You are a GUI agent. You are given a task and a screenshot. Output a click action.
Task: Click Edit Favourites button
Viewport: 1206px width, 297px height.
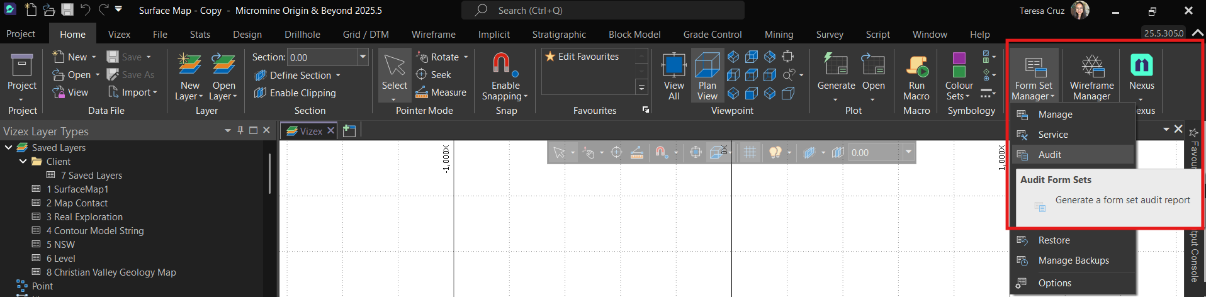click(582, 57)
